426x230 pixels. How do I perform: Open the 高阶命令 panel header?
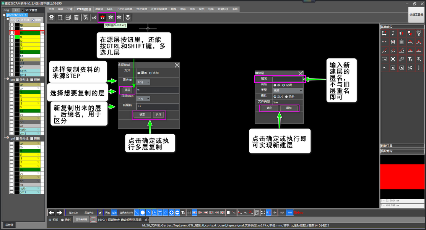(402, 151)
